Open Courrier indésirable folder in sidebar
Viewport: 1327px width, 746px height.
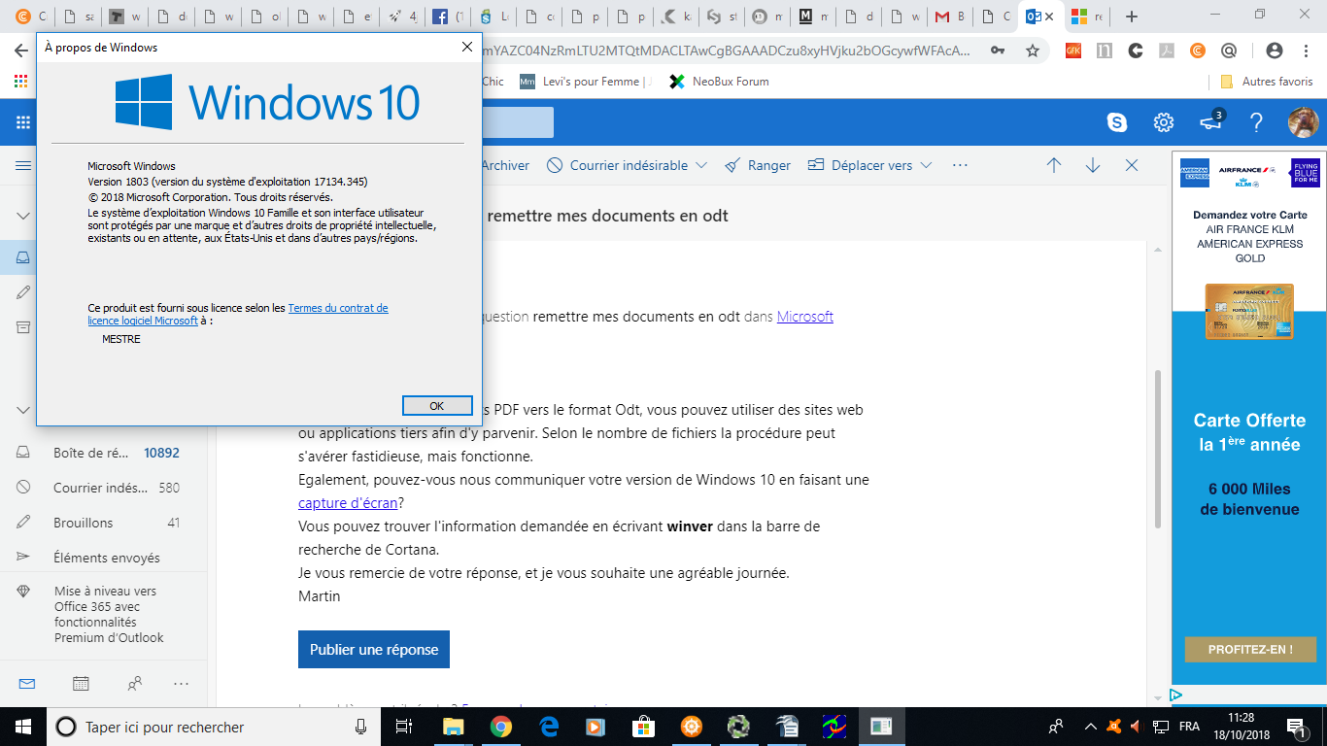click(x=104, y=488)
